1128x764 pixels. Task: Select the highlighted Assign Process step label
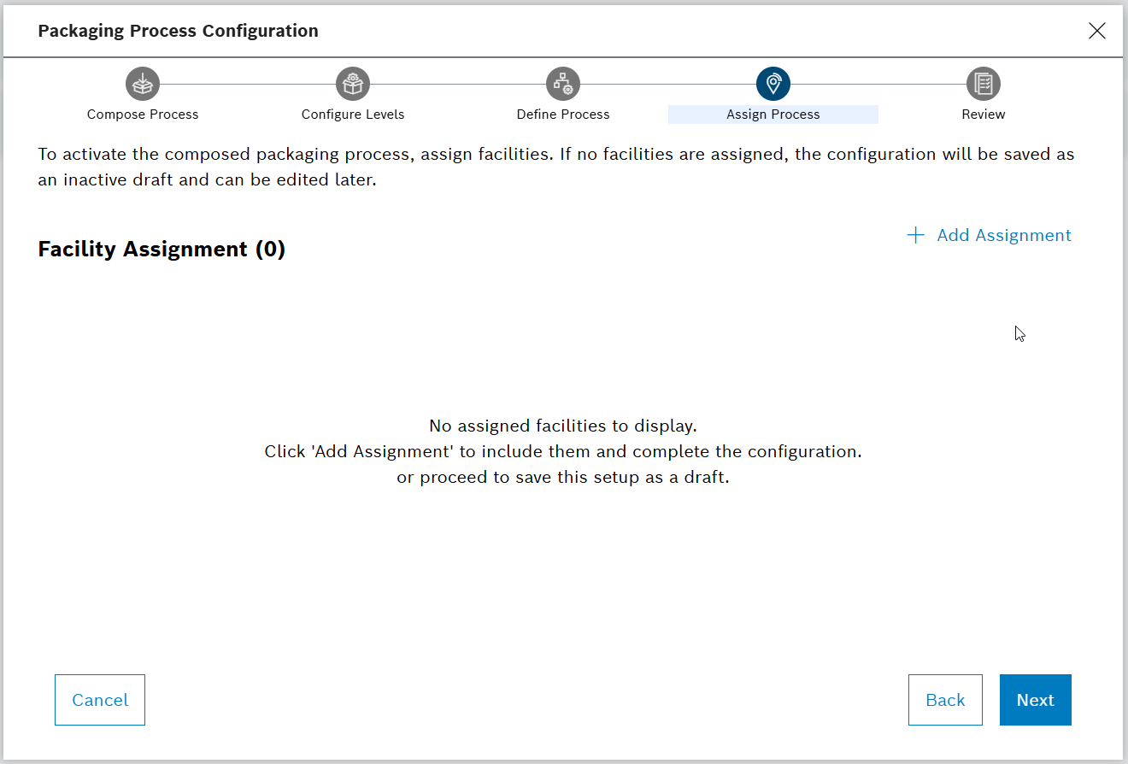point(773,114)
